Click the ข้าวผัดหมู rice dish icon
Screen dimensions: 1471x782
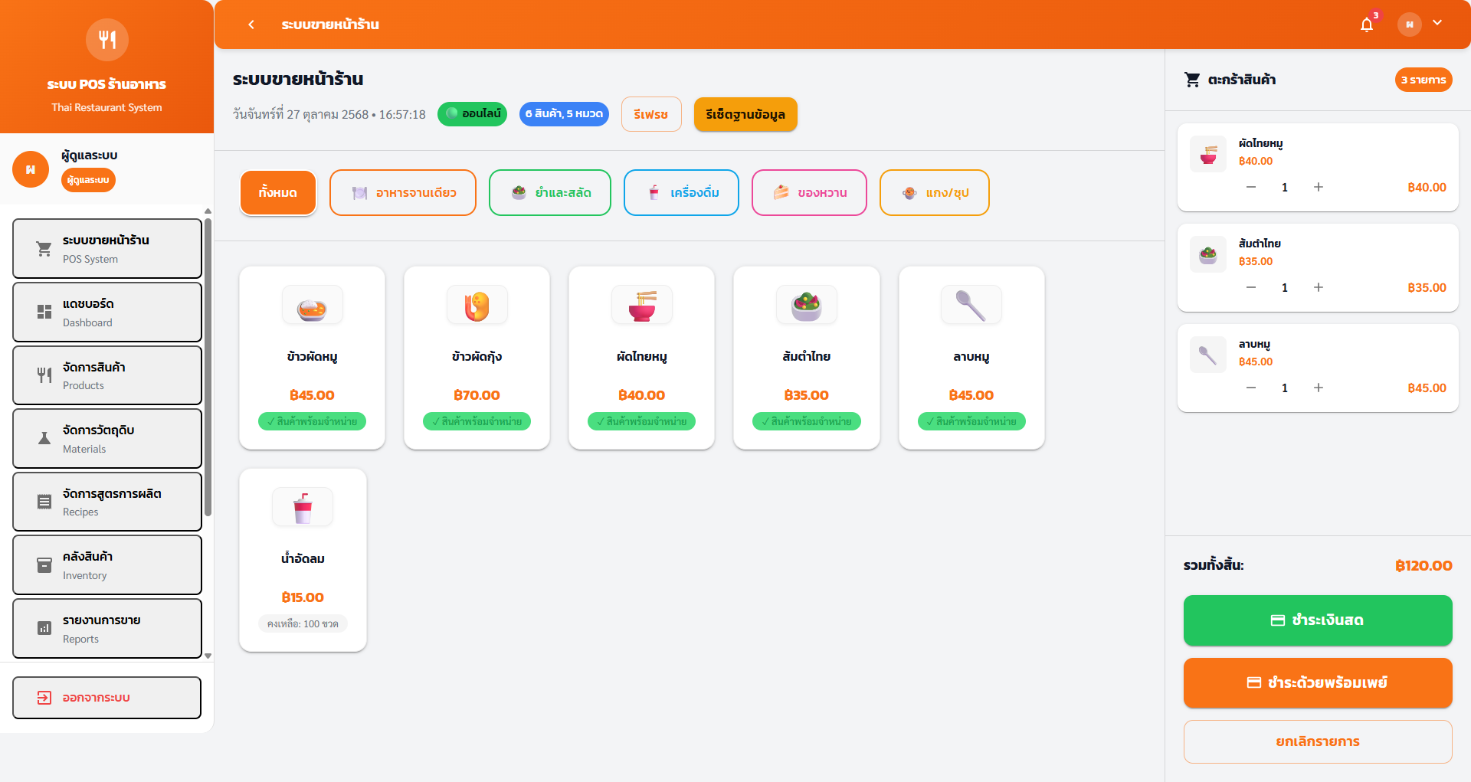tap(312, 306)
